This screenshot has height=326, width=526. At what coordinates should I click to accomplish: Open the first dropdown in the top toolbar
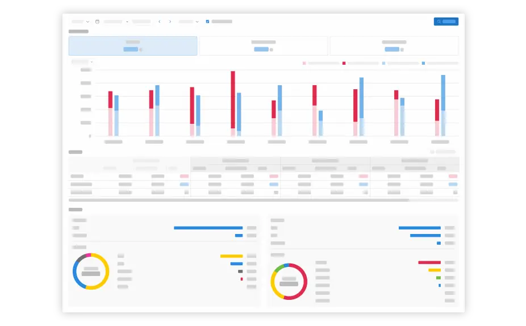[x=80, y=22]
